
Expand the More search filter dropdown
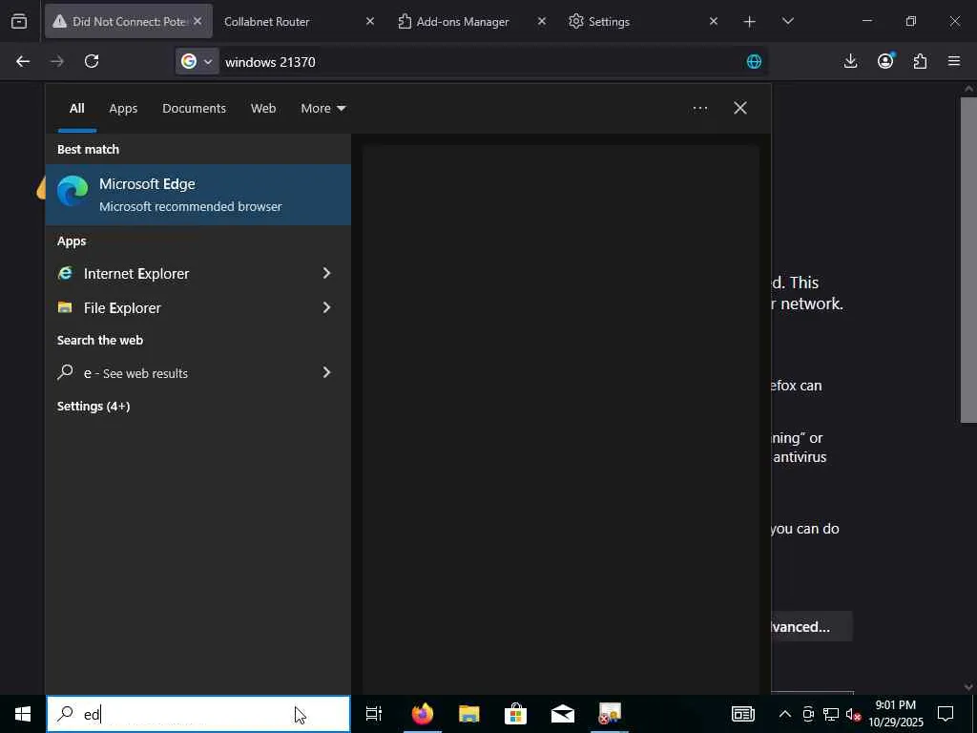tap(322, 109)
